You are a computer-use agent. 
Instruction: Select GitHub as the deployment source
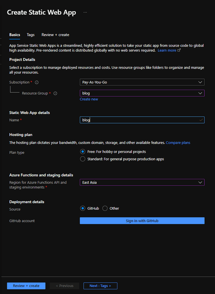pyautogui.click(x=82, y=208)
